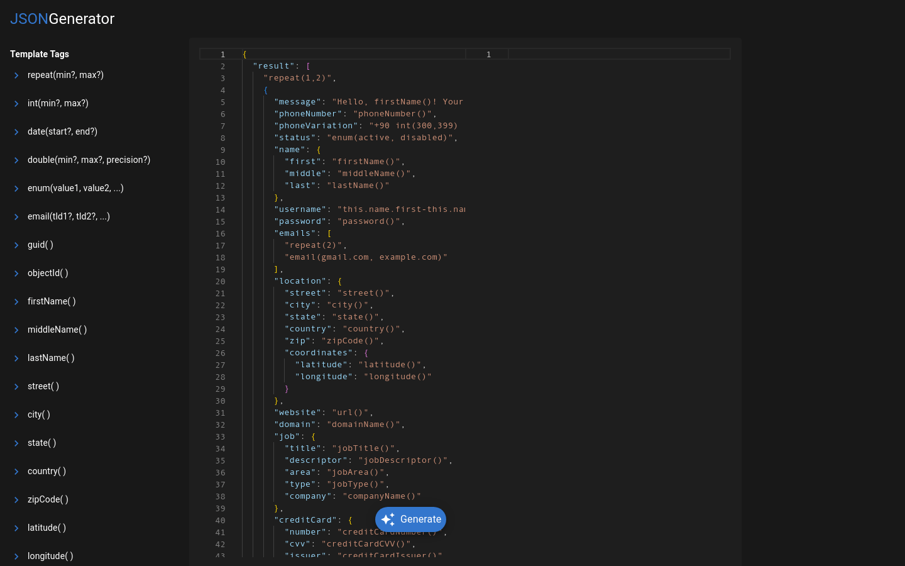This screenshot has width=905, height=566.
Task: Select the city() tag label
Action: click(x=39, y=414)
